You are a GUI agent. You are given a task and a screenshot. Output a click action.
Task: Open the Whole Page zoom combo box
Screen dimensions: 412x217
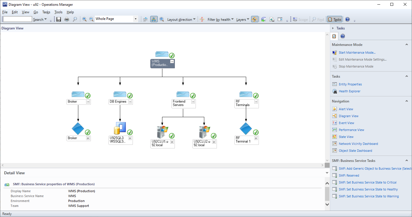click(x=116, y=19)
